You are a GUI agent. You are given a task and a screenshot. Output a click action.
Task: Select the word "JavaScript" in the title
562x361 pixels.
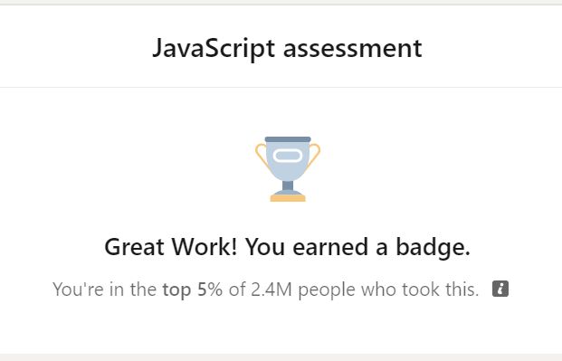pos(214,48)
